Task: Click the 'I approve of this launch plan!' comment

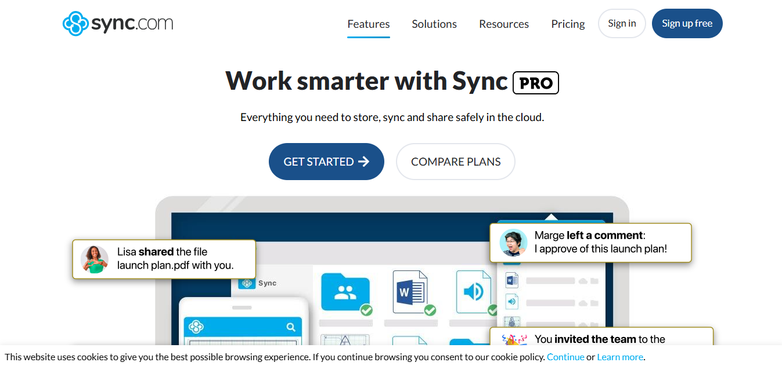Action: (x=601, y=249)
